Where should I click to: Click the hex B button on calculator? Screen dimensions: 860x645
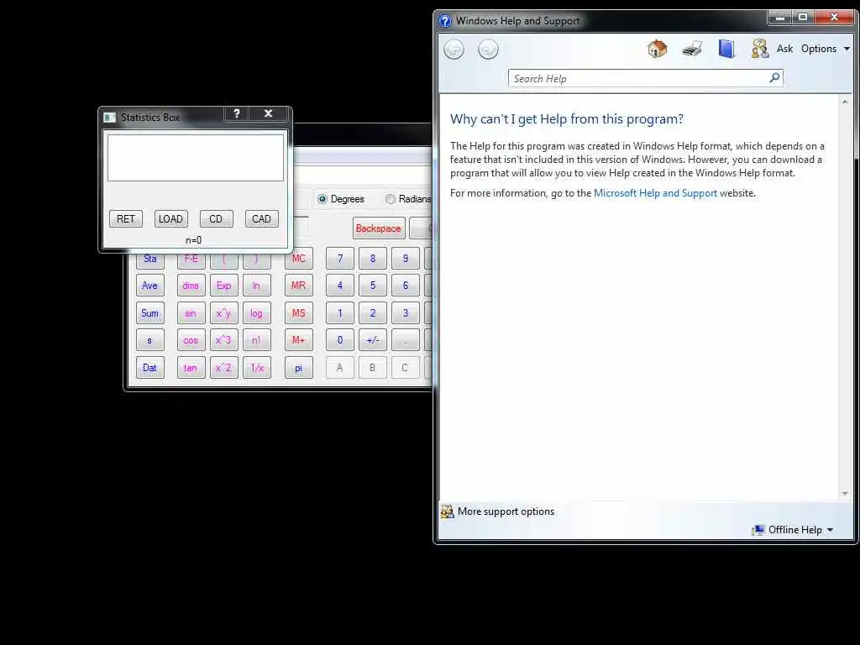[x=373, y=368]
